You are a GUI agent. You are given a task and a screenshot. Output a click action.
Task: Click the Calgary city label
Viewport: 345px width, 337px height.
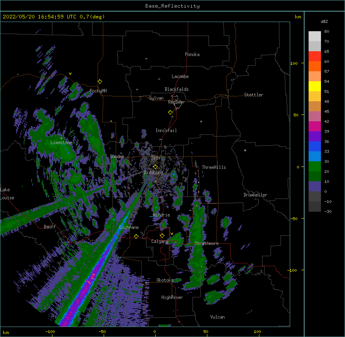pyautogui.click(x=160, y=241)
